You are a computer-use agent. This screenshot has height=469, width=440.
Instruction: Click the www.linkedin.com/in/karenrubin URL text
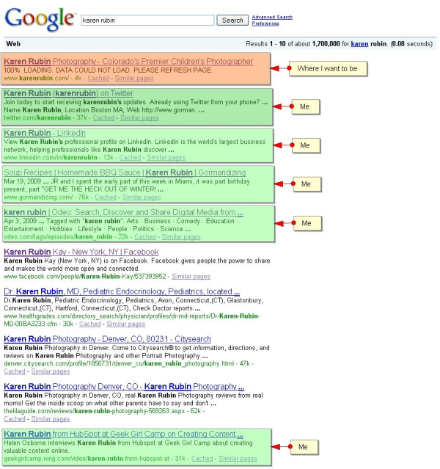point(51,157)
